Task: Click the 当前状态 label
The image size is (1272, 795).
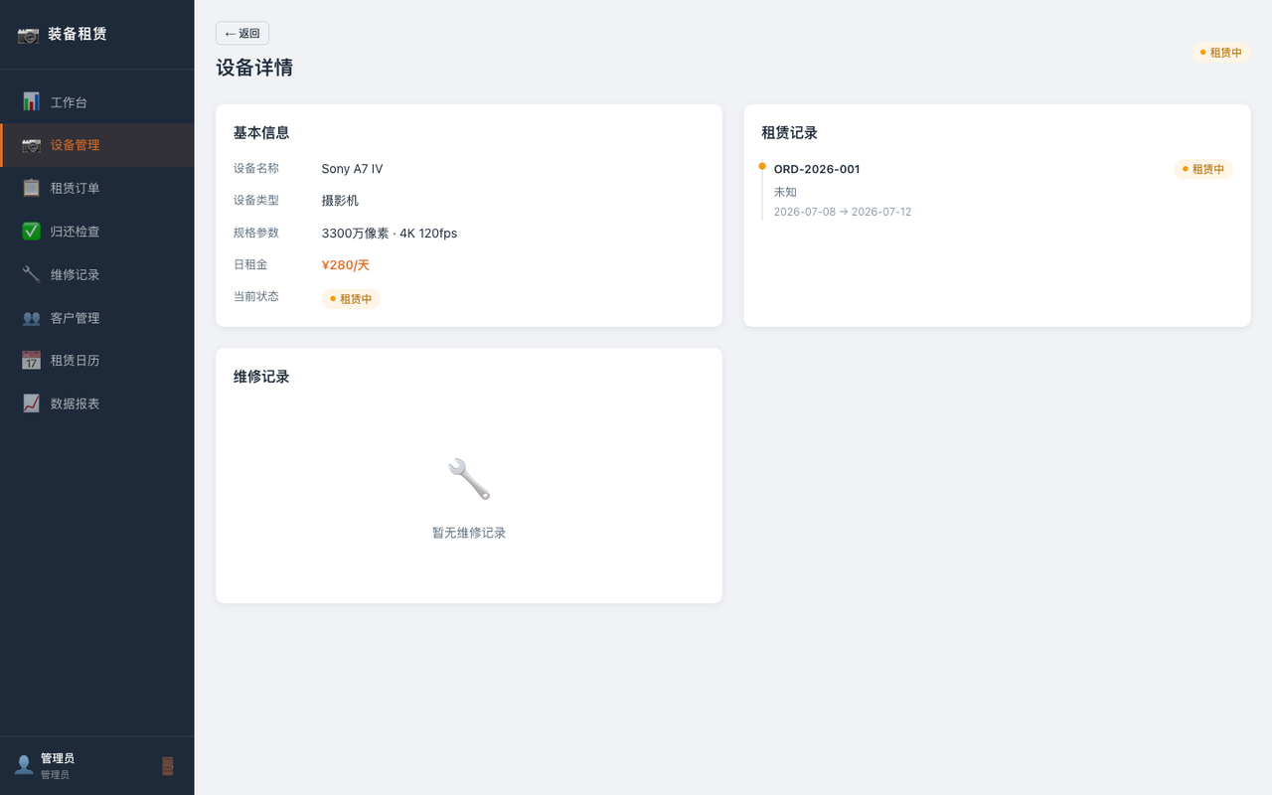Action: click(256, 296)
